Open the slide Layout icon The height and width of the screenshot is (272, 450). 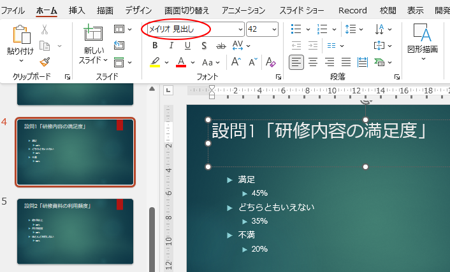point(119,29)
